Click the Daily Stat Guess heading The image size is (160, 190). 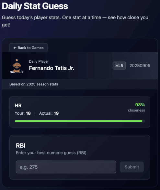click(x=35, y=6)
